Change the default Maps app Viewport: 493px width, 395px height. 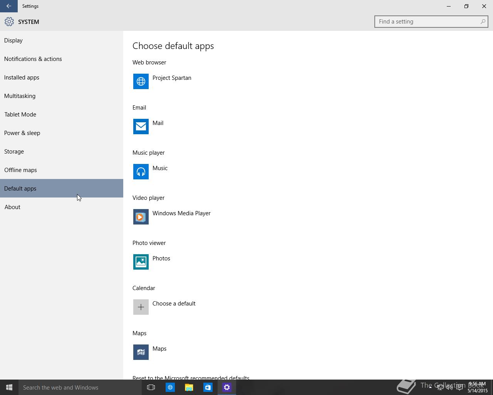pyautogui.click(x=150, y=352)
